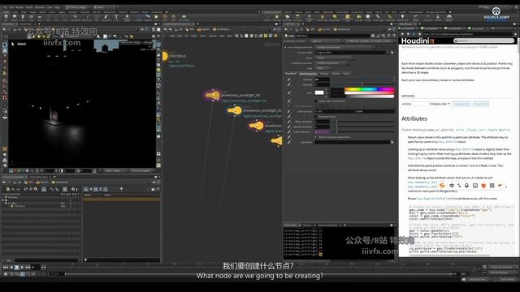The image size is (520, 292).
Task: Open the Windows menu
Action: click(x=40, y=7)
